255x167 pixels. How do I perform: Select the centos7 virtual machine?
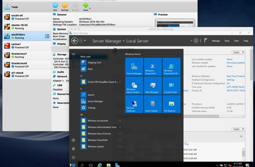27,46
